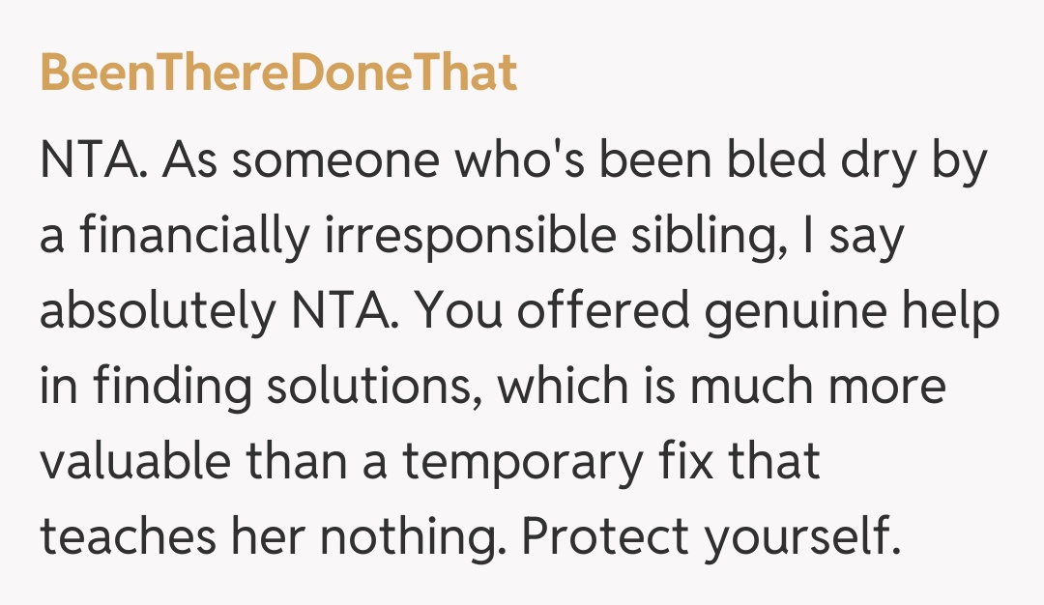This screenshot has width=1044, height=605.
Task: Open the BeenThereDoneThat user profile
Action: click(278, 73)
